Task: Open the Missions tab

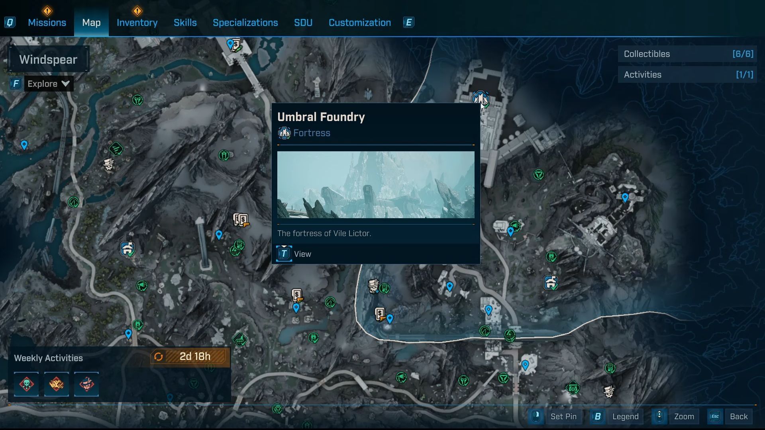Action: coord(47,23)
